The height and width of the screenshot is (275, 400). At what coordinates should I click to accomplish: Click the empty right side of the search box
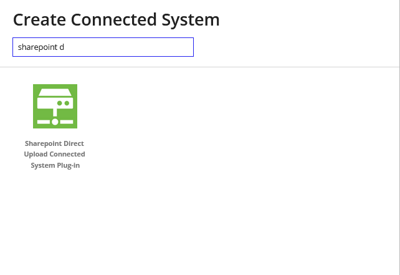156,47
